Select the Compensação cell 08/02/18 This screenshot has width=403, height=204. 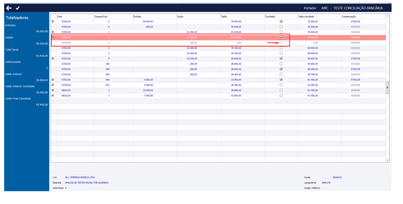click(x=356, y=37)
